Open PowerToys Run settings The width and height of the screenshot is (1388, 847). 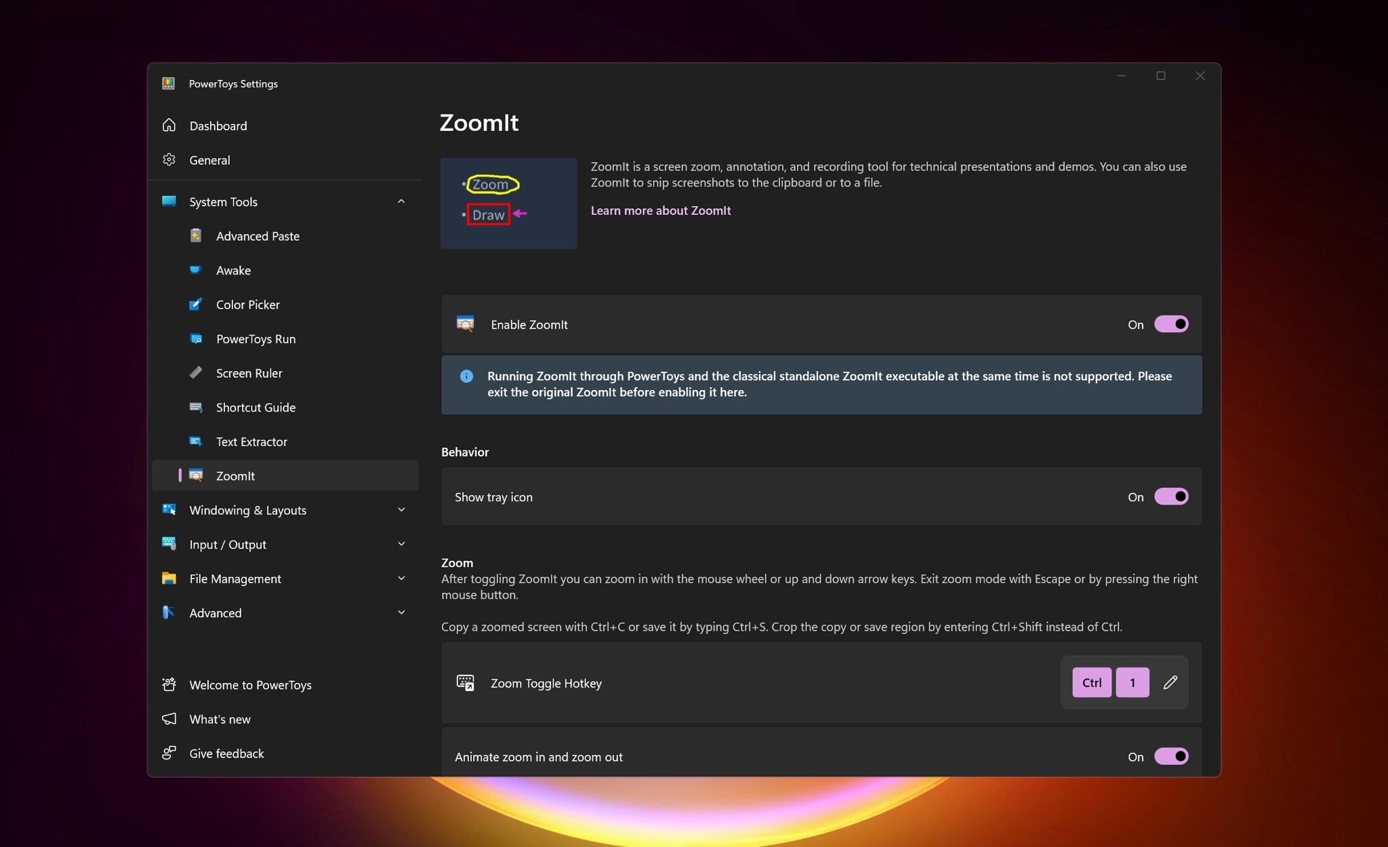pos(285,338)
